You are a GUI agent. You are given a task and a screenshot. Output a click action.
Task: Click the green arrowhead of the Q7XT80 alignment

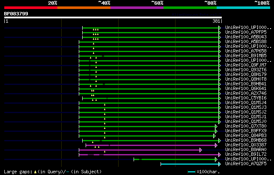tap(216, 127)
